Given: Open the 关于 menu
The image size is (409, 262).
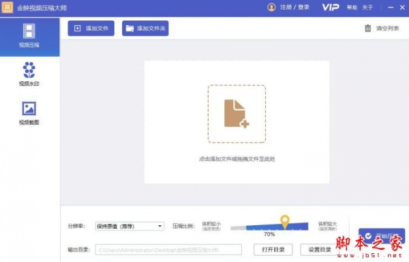Looking at the screenshot, I should [x=367, y=8].
